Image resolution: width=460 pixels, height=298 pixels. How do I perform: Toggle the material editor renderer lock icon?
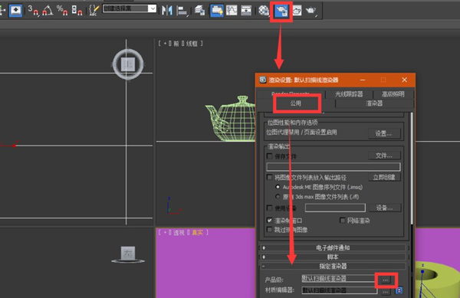click(399, 290)
